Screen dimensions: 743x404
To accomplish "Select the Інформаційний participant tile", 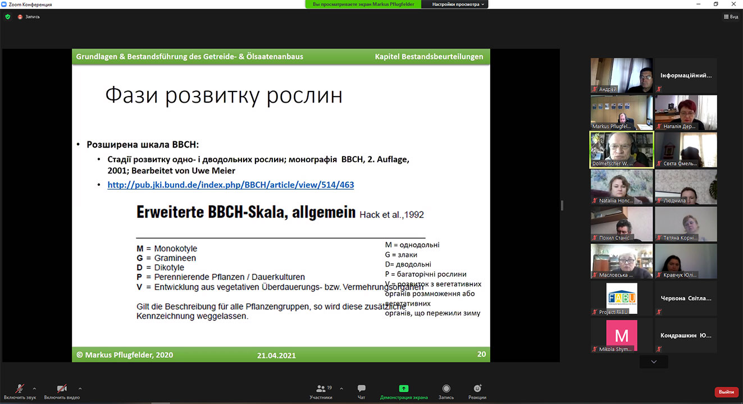I will 686,75.
